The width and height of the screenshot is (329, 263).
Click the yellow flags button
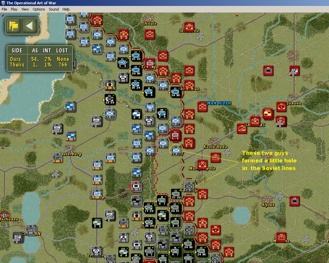pos(13,26)
